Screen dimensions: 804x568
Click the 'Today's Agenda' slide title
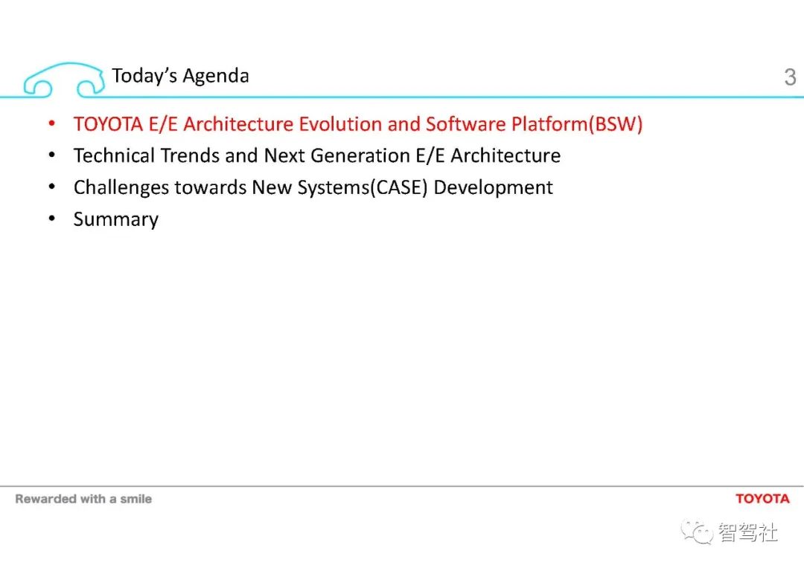click(x=180, y=76)
